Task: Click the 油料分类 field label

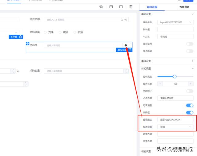Action: 35,32
